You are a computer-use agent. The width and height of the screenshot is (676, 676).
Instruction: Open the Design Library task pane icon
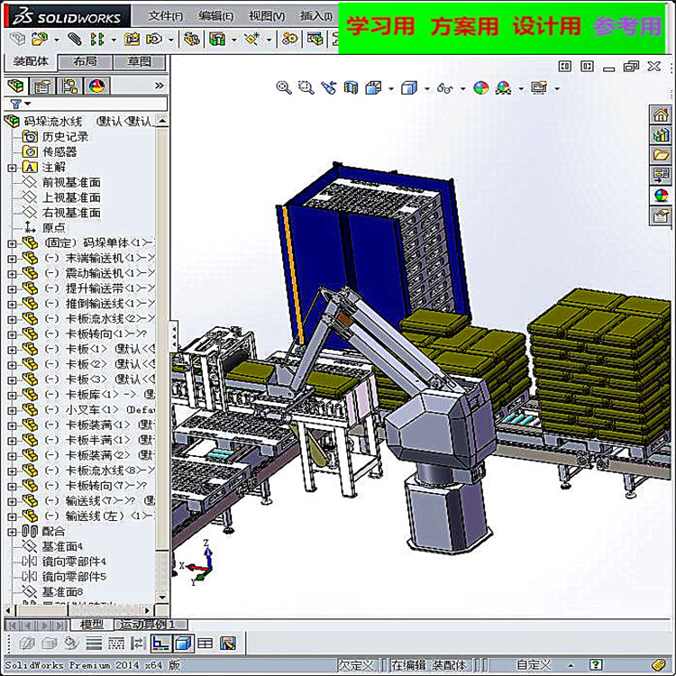tap(660, 135)
